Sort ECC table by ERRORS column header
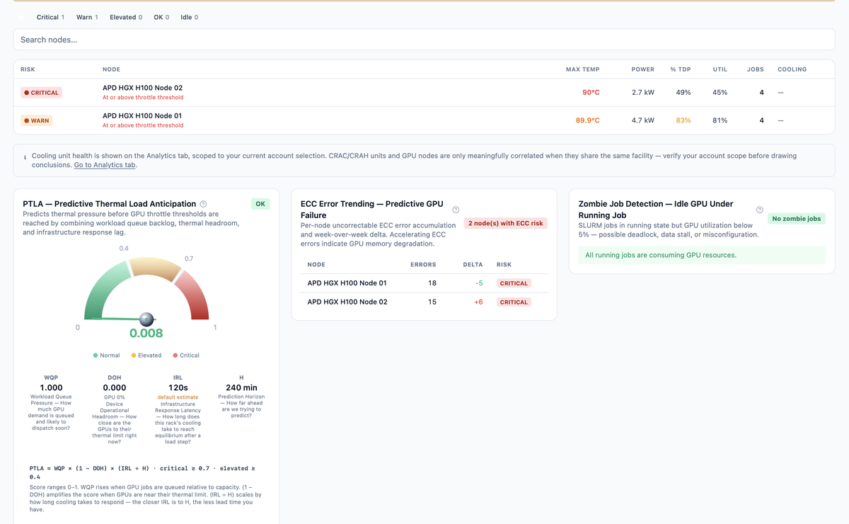The image size is (849, 524). coord(423,265)
